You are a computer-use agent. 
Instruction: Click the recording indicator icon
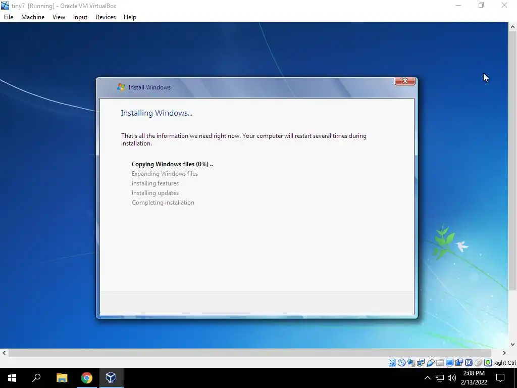point(459,363)
